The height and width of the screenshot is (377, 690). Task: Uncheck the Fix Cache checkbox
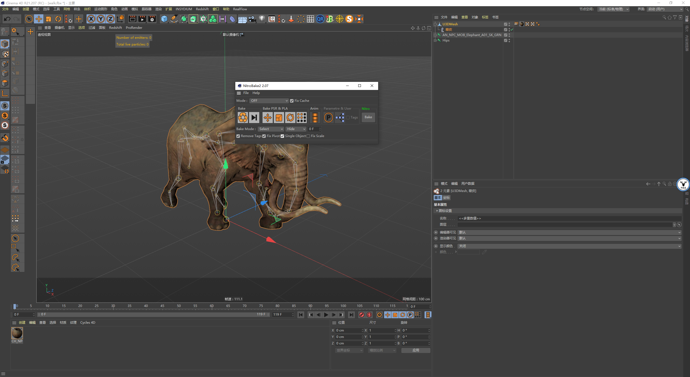click(292, 101)
